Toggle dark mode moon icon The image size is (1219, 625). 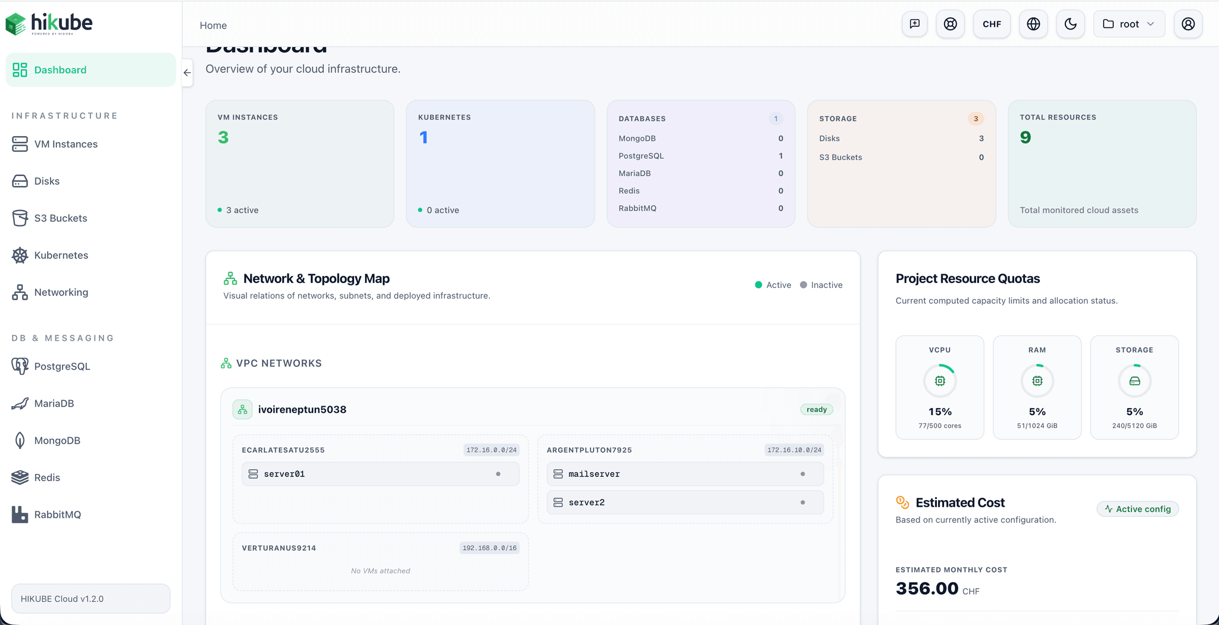(x=1070, y=24)
